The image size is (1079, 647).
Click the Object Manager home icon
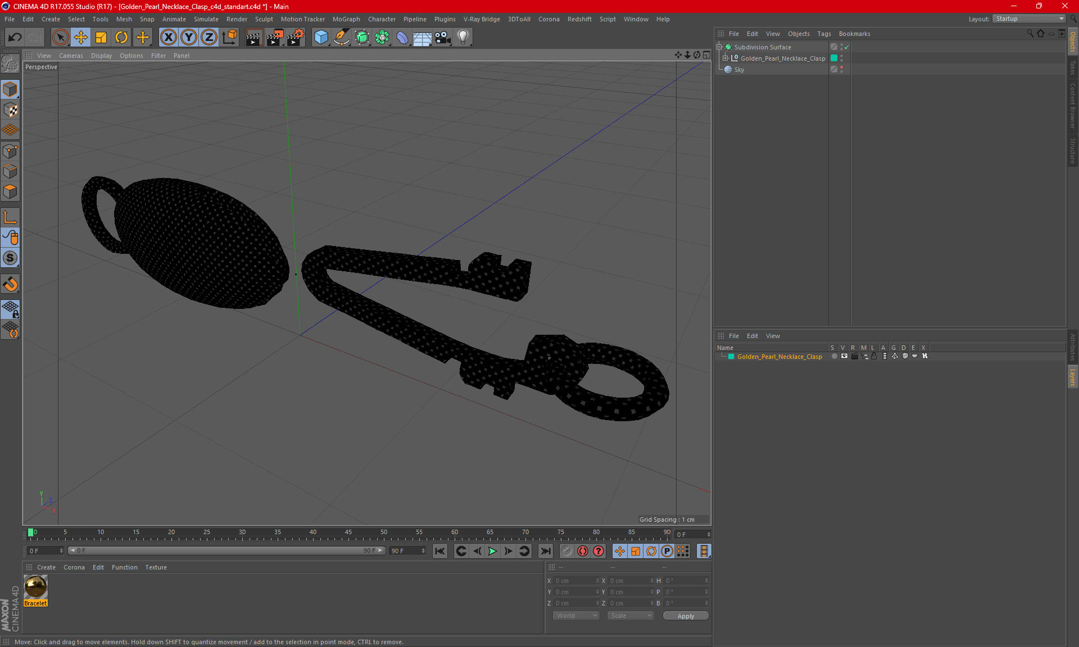[1040, 34]
